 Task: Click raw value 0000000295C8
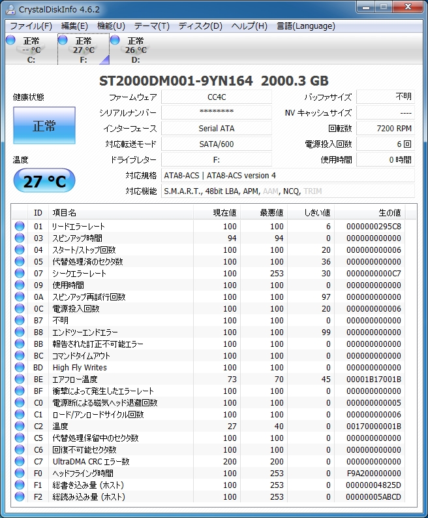pos(374,226)
